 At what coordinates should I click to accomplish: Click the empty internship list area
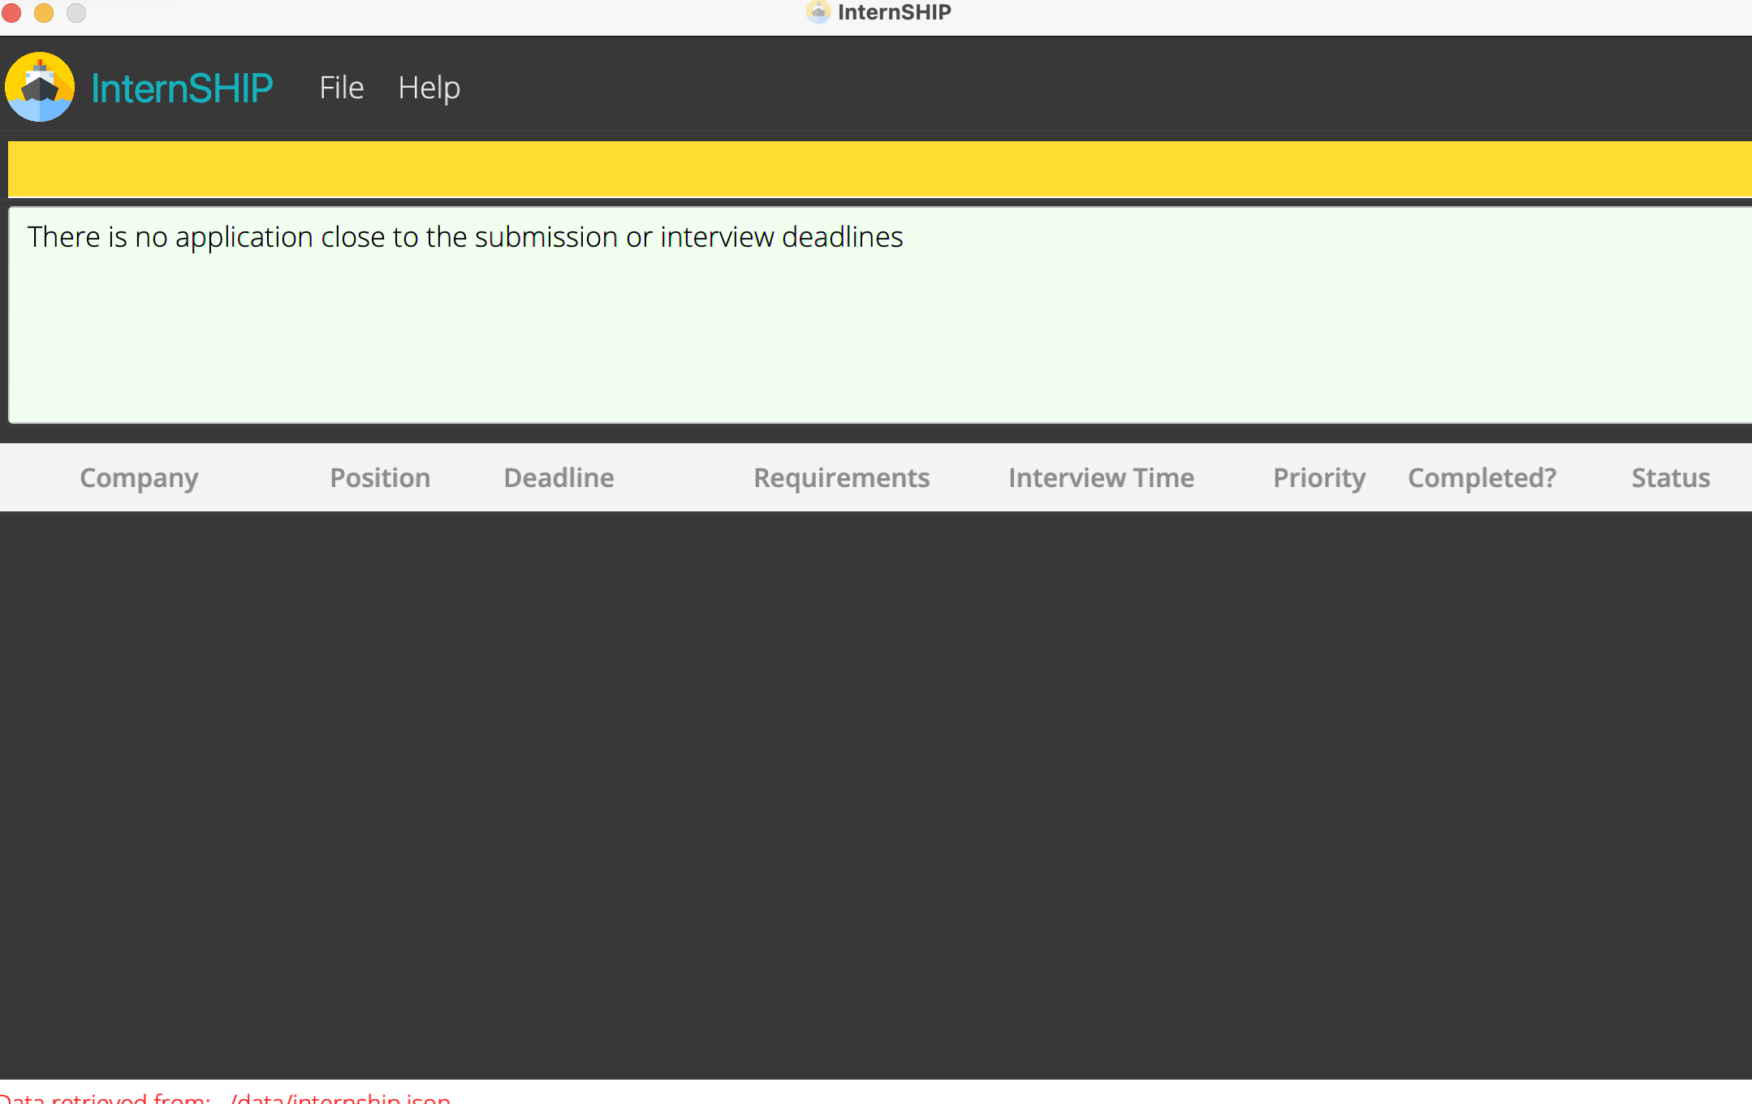877,796
